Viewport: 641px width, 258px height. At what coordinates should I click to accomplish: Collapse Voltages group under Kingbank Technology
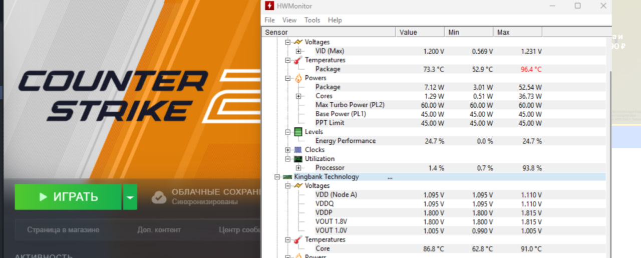click(x=288, y=186)
